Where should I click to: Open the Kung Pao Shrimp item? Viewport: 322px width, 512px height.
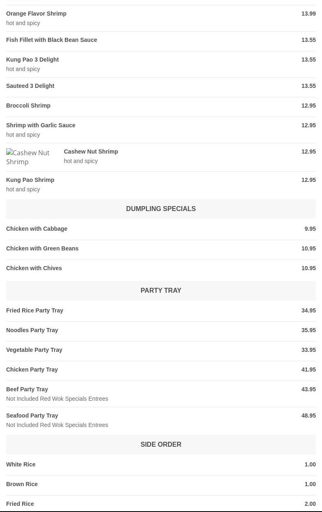click(x=30, y=180)
